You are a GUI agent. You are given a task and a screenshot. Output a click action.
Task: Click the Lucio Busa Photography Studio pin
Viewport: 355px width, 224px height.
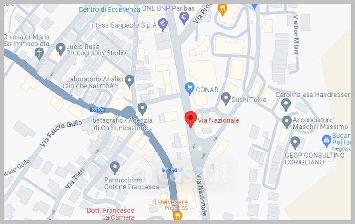pyautogui.click(x=60, y=49)
